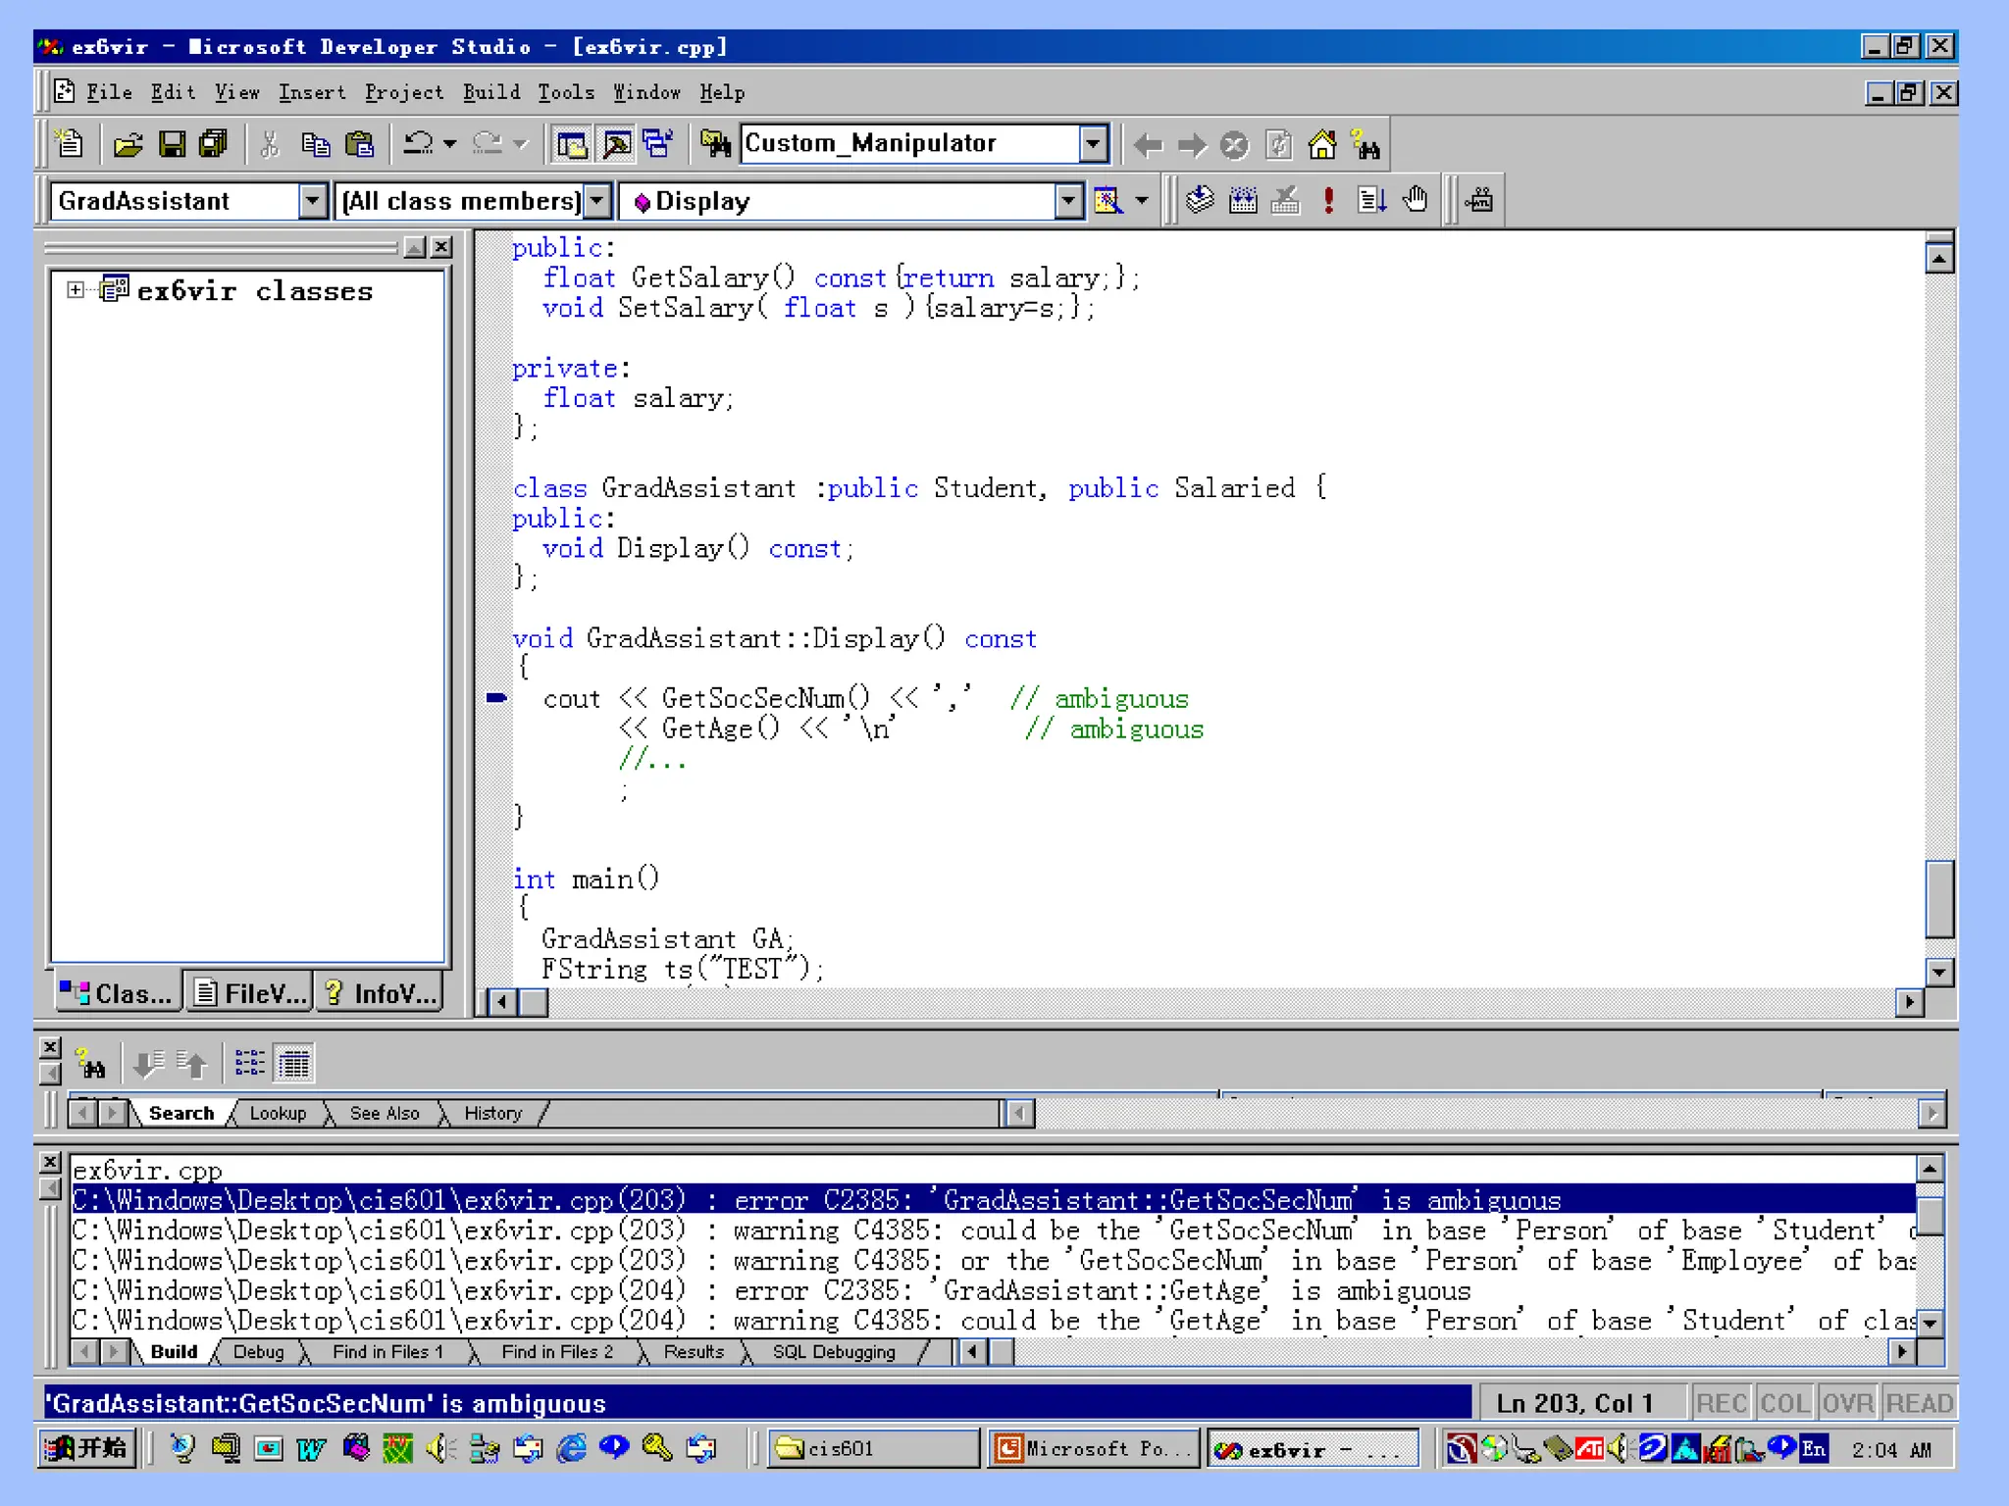Toggle the Output window button
Screen dimensions: 2009x1506
[x=616, y=145]
